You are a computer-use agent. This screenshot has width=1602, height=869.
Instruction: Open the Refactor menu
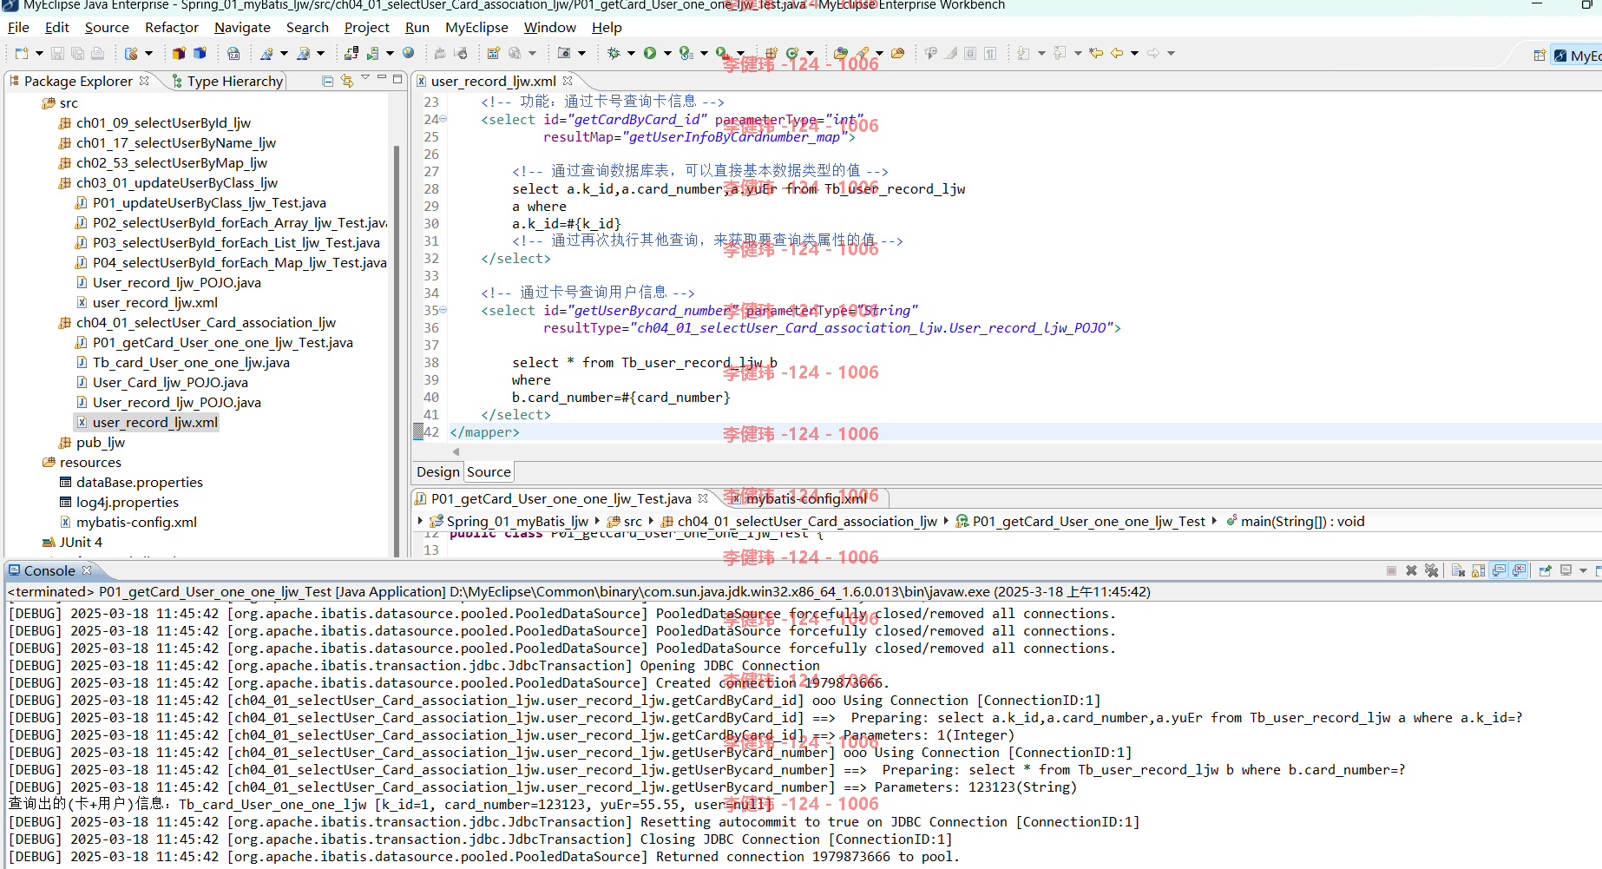[172, 27]
